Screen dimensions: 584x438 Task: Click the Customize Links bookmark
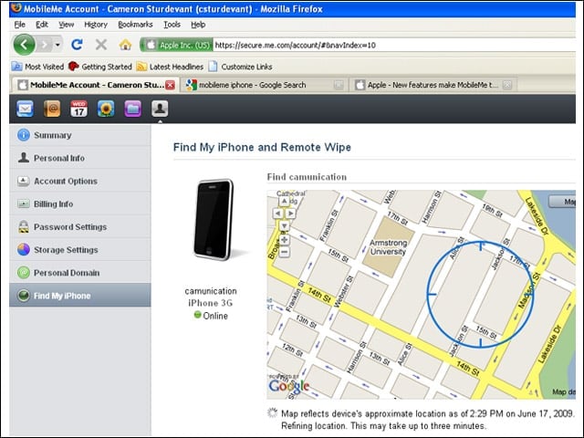tap(240, 67)
